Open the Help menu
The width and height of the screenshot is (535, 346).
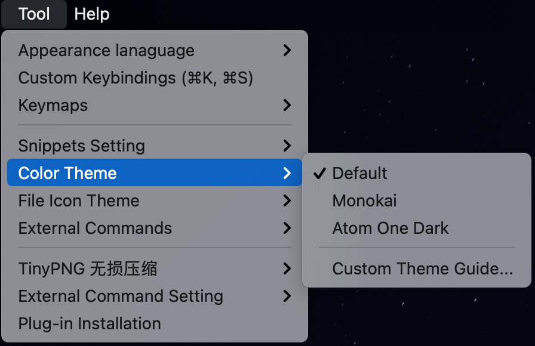tap(92, 14)
